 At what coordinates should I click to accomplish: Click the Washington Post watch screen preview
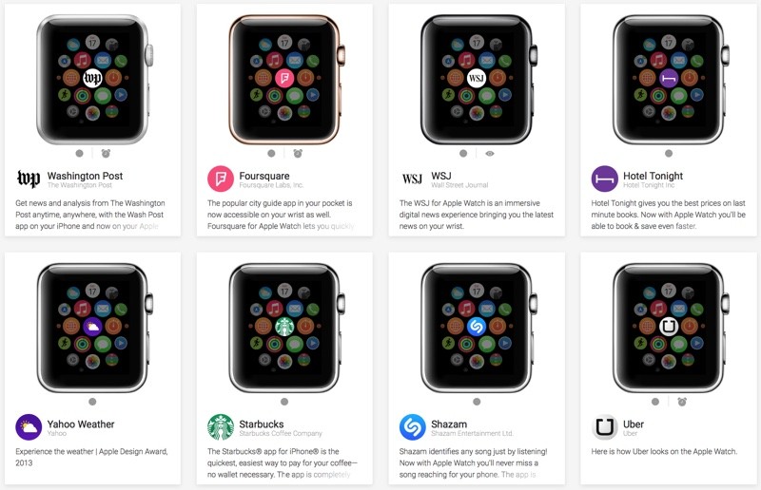(92, 79)
